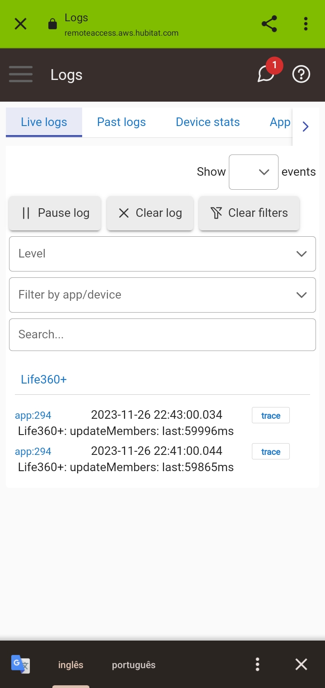Viewport: 325px width, 688px height.
Task: Click the Clear filters button
Action: pyautogui.click(x=249, y=213)
